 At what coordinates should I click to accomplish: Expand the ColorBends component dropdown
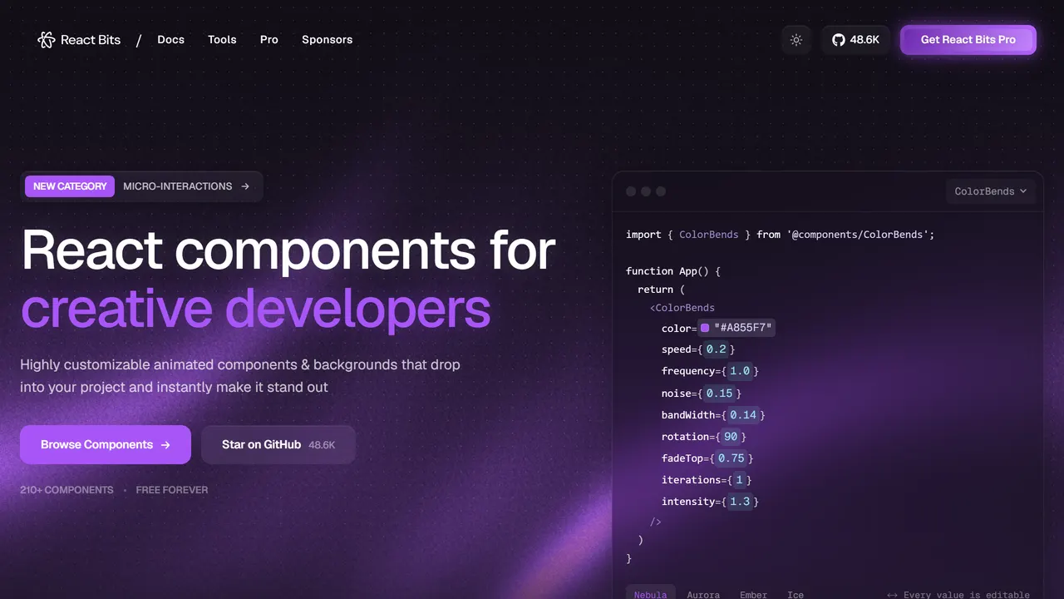(x=991, y=191)
